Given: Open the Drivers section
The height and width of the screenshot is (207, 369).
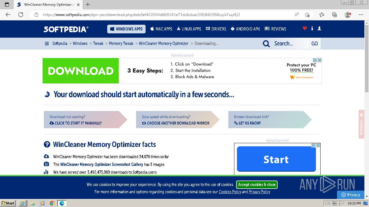Looking at the screenshot, I should click(x=216, y=29).
